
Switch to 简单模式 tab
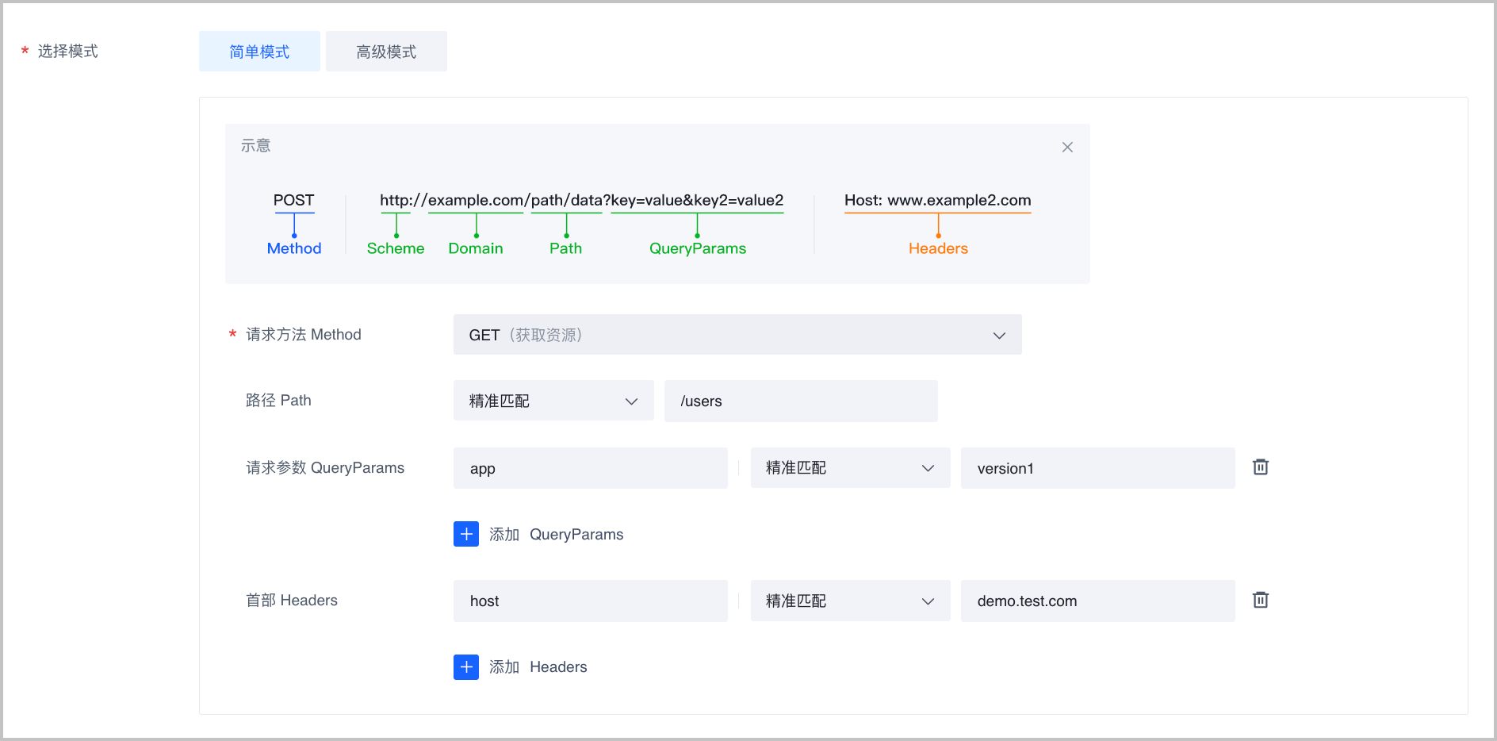pos(259,52)
